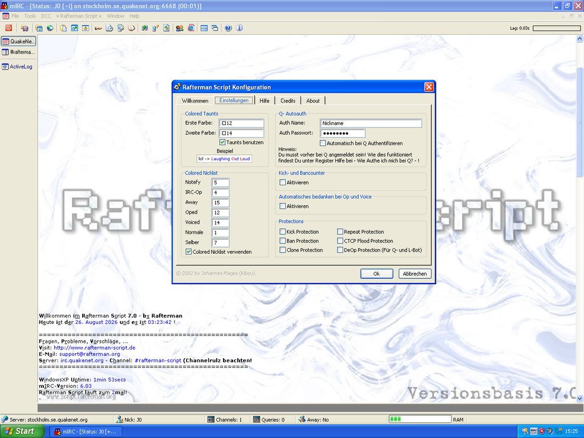Click the clipboard toolbar icon
This screenshot has height=438, width=584.
[64, 28]
